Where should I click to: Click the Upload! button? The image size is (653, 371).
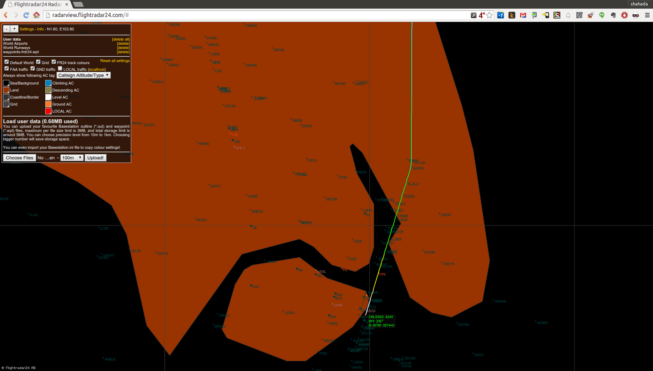coord(96,158)
